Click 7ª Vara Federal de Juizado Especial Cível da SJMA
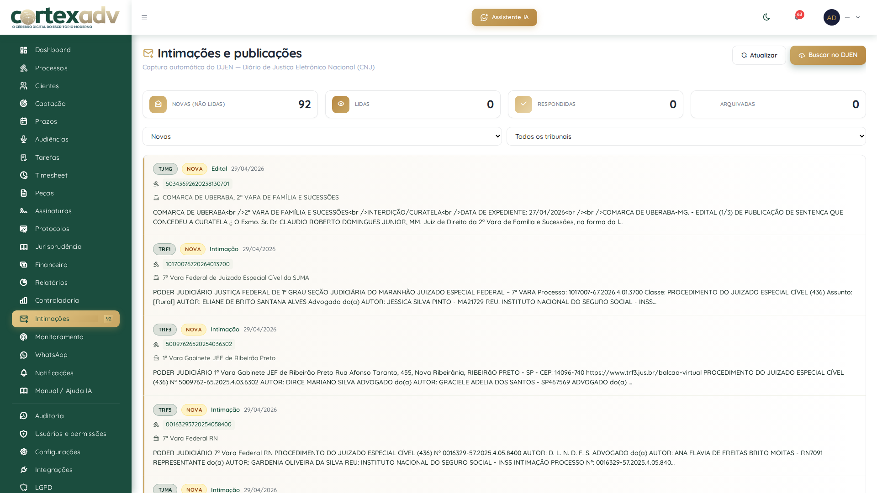Image resolution: width=877 pixels, height=493 pixels. tap(236, 278)
